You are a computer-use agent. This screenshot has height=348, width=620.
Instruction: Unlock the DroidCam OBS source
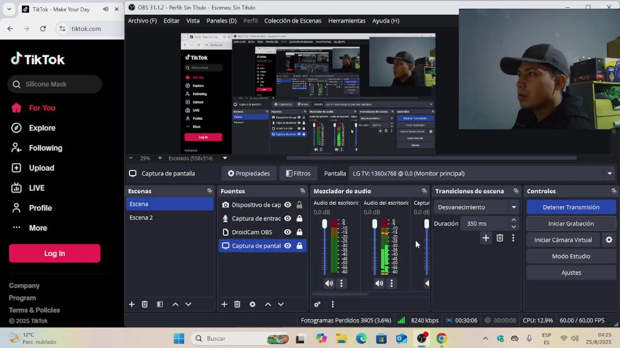299,232
